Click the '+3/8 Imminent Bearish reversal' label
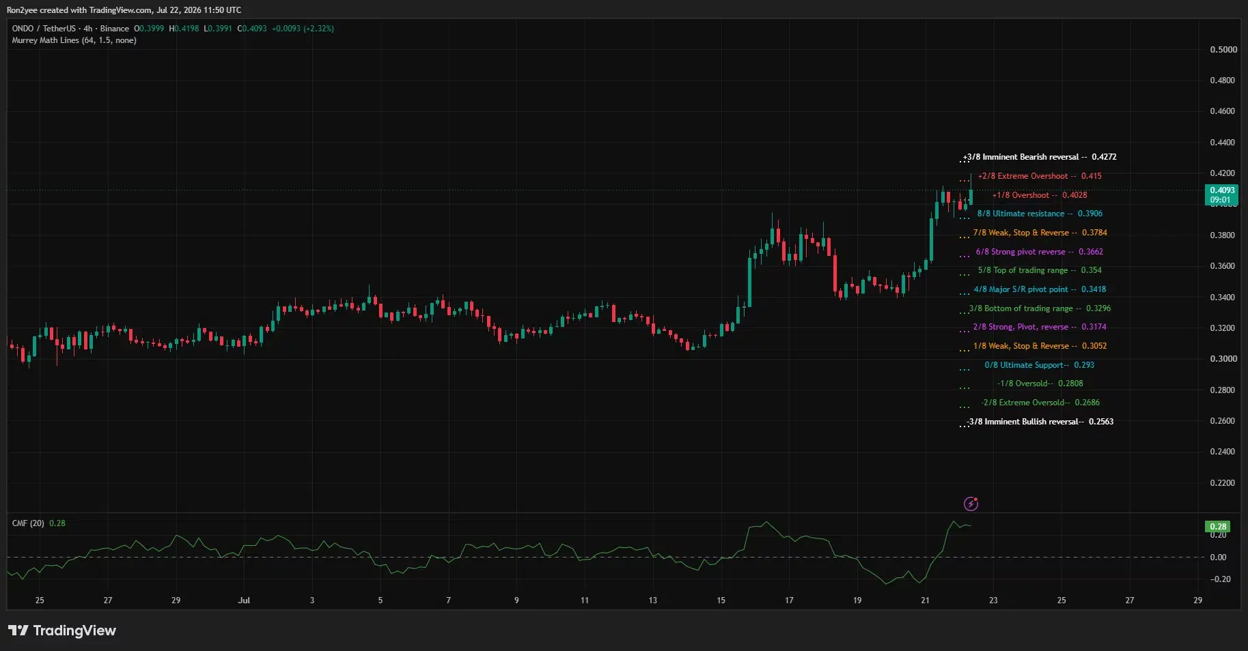The height and width of the screenshot is (651, 1248). coord(1040,157)
